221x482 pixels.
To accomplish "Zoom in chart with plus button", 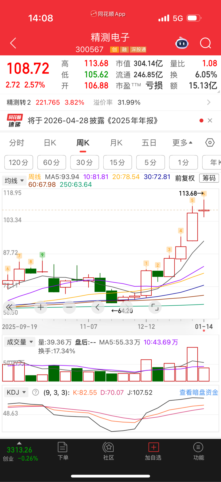I will [41, 307].
